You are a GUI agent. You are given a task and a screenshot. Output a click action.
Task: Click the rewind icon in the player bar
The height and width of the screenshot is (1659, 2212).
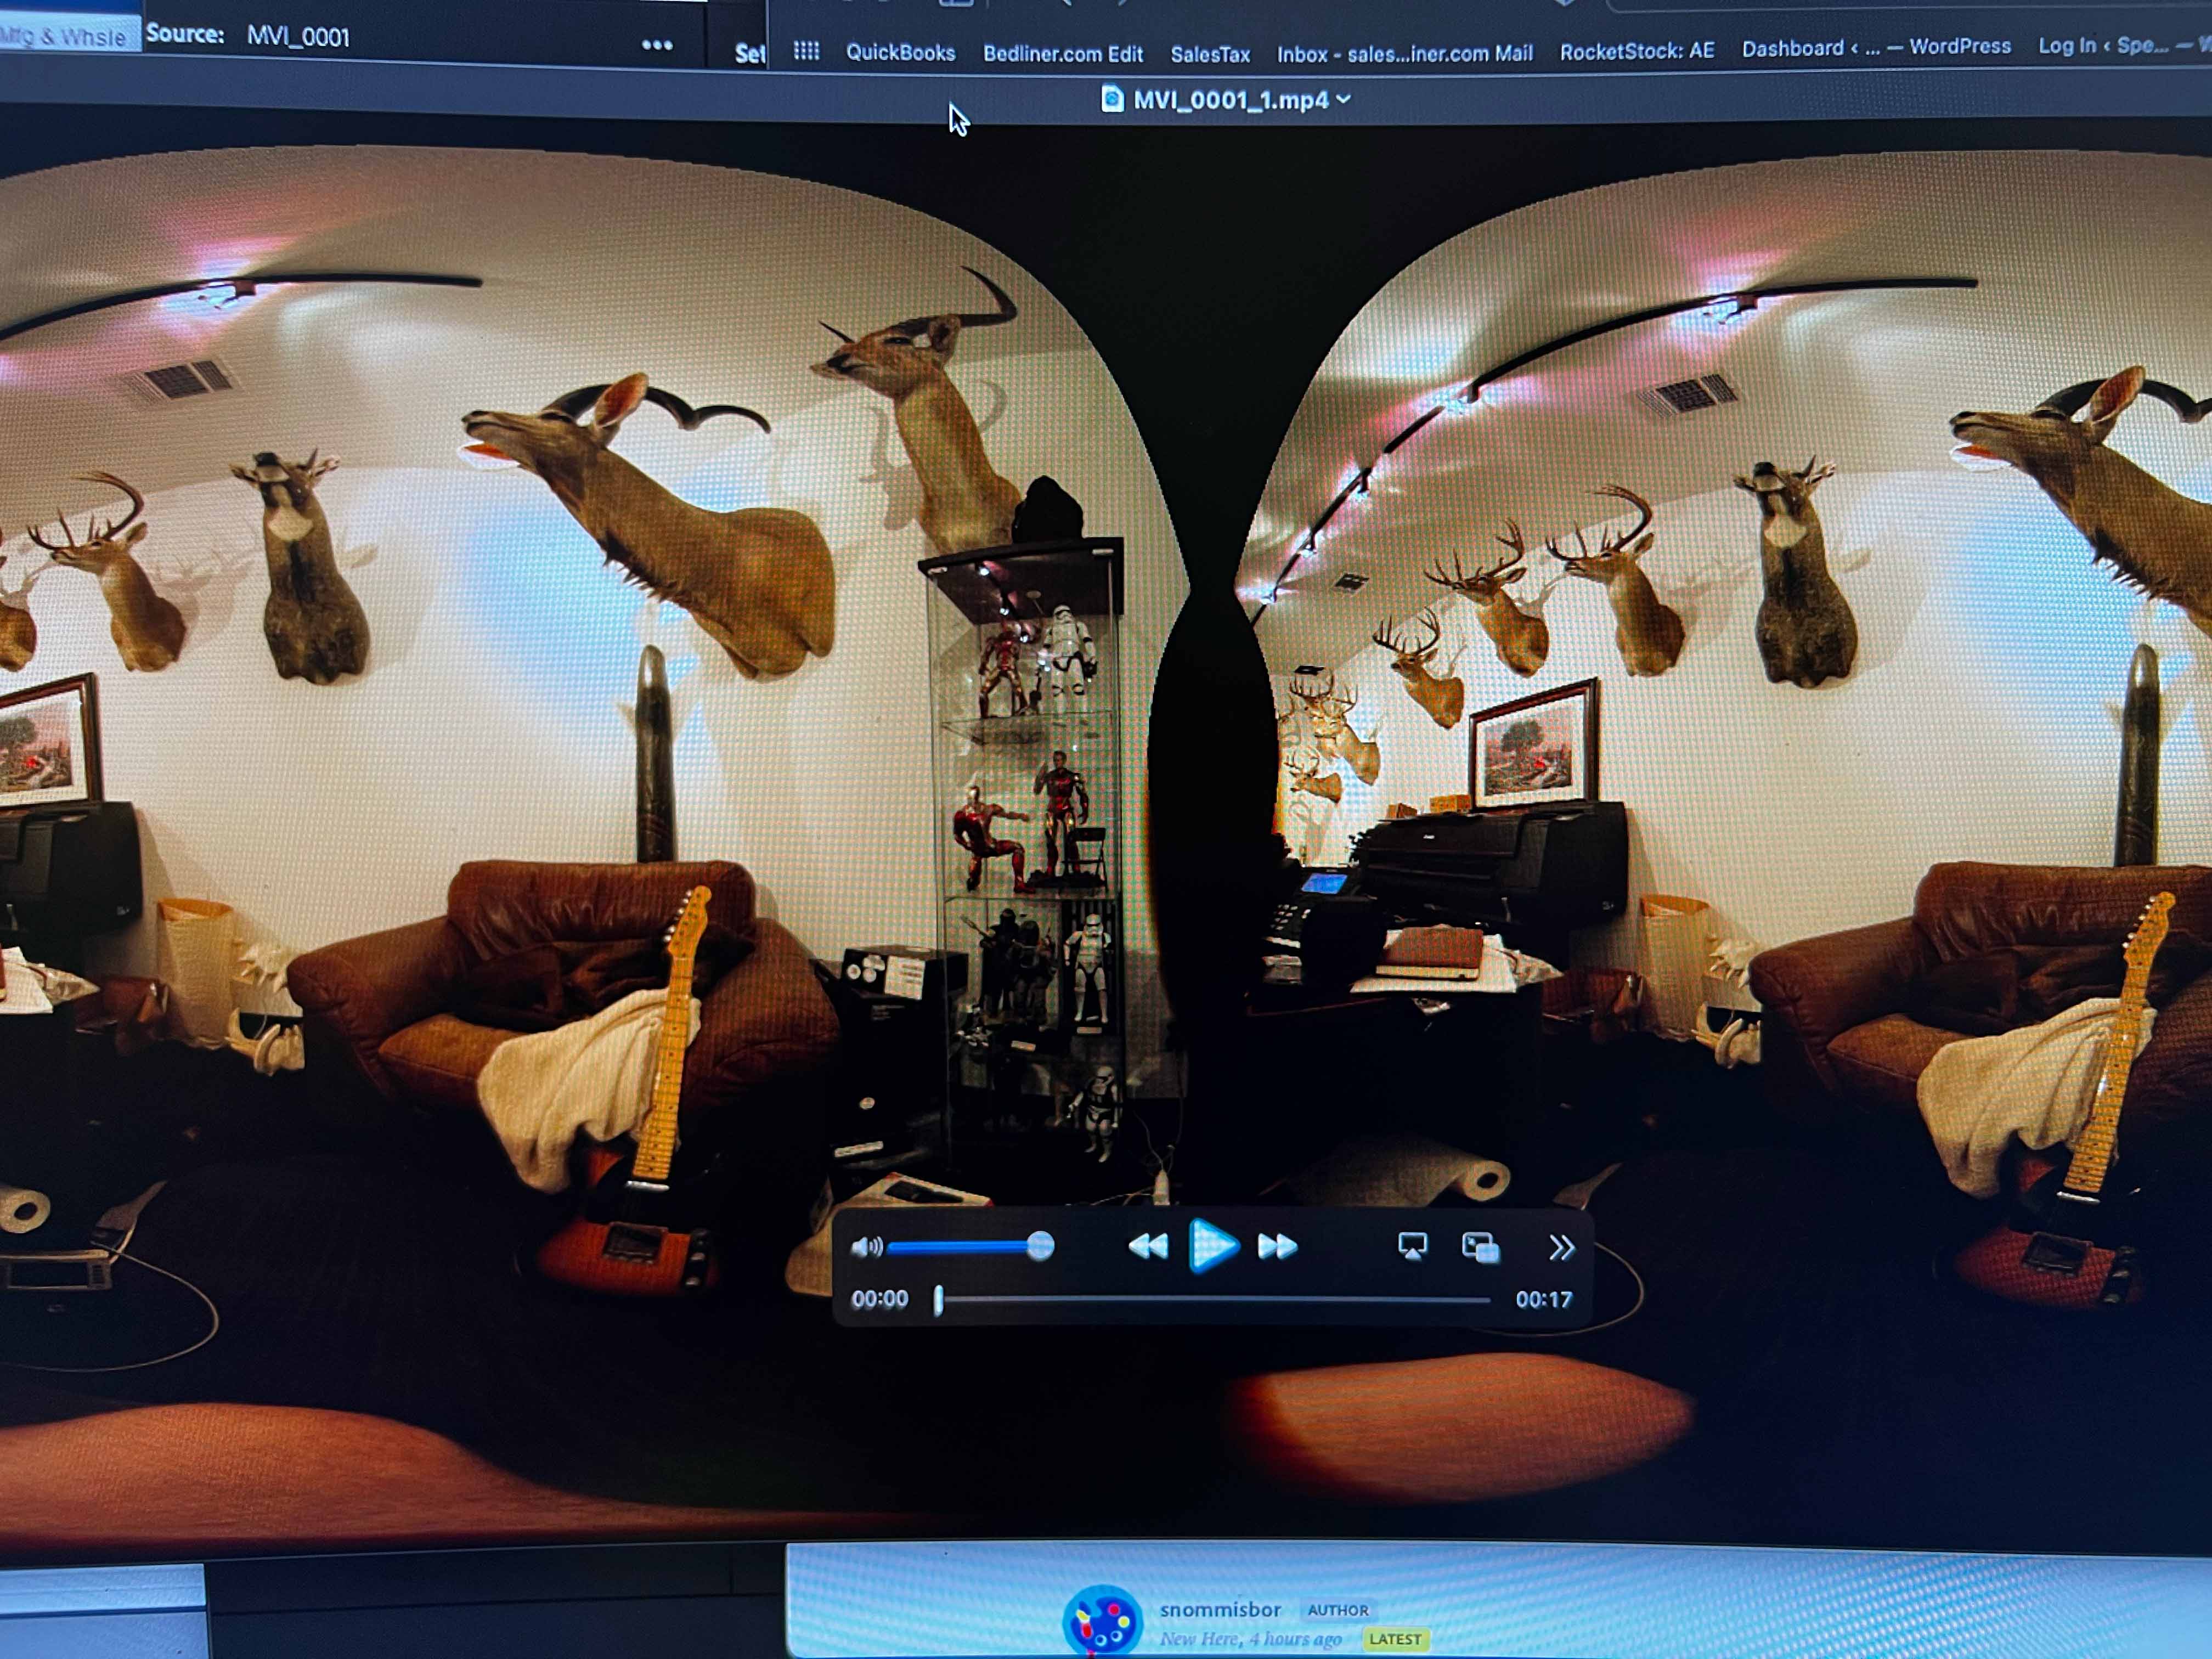[x=1148, y=1245]
